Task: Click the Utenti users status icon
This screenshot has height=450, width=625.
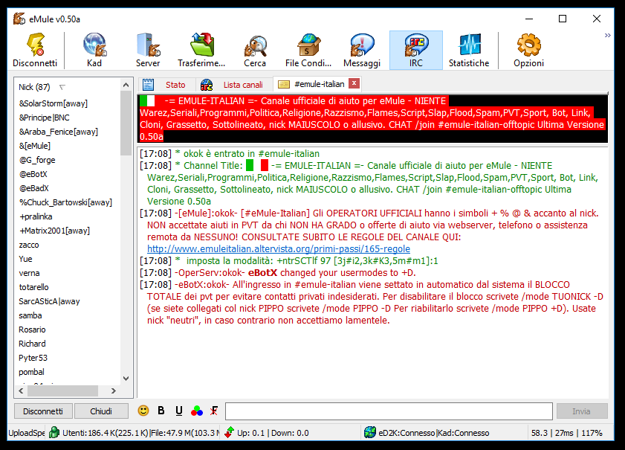Action: pos(54,432)
